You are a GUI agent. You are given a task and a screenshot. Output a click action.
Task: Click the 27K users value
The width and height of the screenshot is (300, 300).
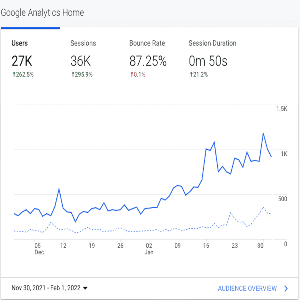click(x=22, y=61)
